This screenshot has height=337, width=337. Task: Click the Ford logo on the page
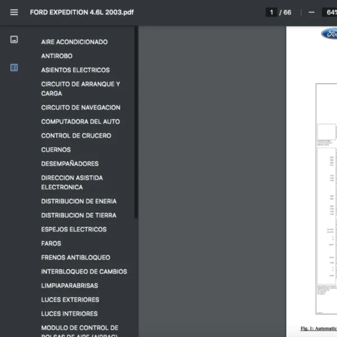click(x=329, y=34)
